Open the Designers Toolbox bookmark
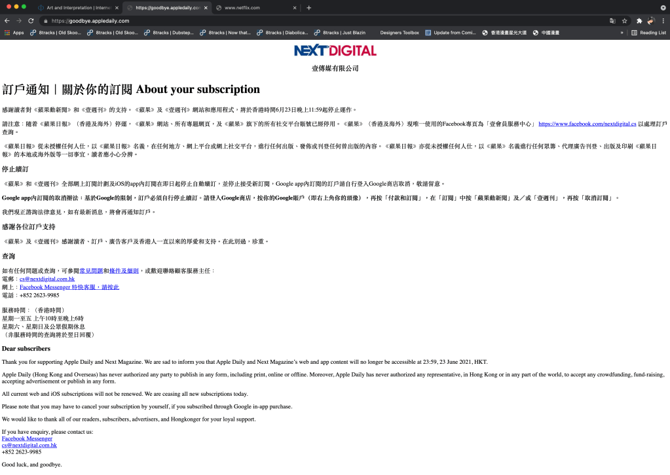 pyautogui.click(x=399, y=33)
